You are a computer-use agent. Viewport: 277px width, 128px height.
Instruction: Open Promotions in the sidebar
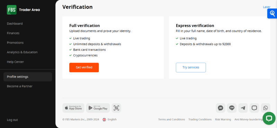(15, 43)
